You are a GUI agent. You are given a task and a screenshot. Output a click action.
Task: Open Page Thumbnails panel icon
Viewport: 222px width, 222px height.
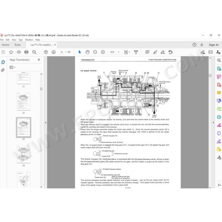tap(3, 62)
